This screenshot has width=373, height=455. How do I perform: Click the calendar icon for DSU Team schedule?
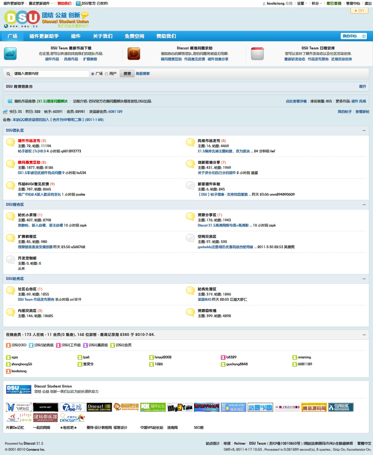[257, 54]
